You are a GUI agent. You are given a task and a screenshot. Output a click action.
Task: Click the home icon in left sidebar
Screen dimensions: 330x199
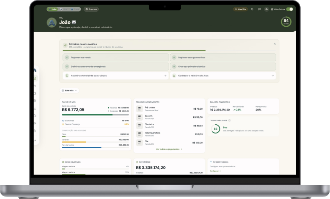tap(35, 78)
